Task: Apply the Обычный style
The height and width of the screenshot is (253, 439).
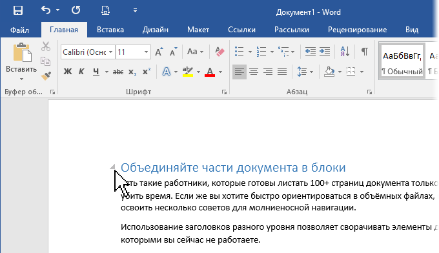Action: pyautogui.click(x=402, y=61)
